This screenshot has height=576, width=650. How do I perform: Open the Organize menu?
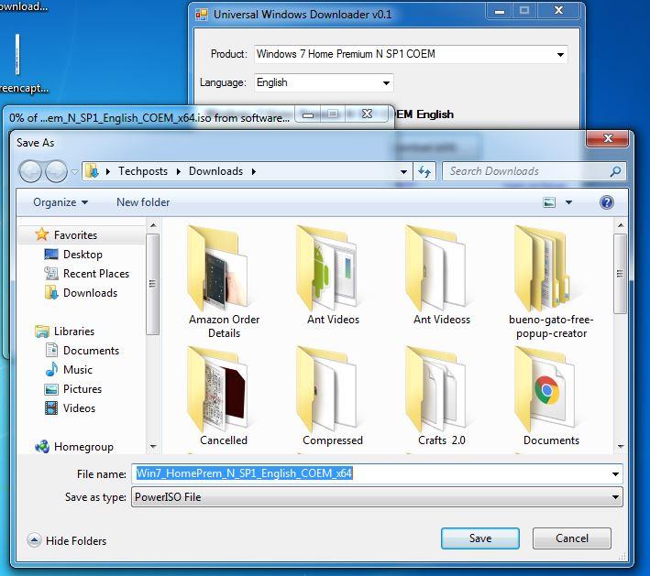[x=61, y=202]
